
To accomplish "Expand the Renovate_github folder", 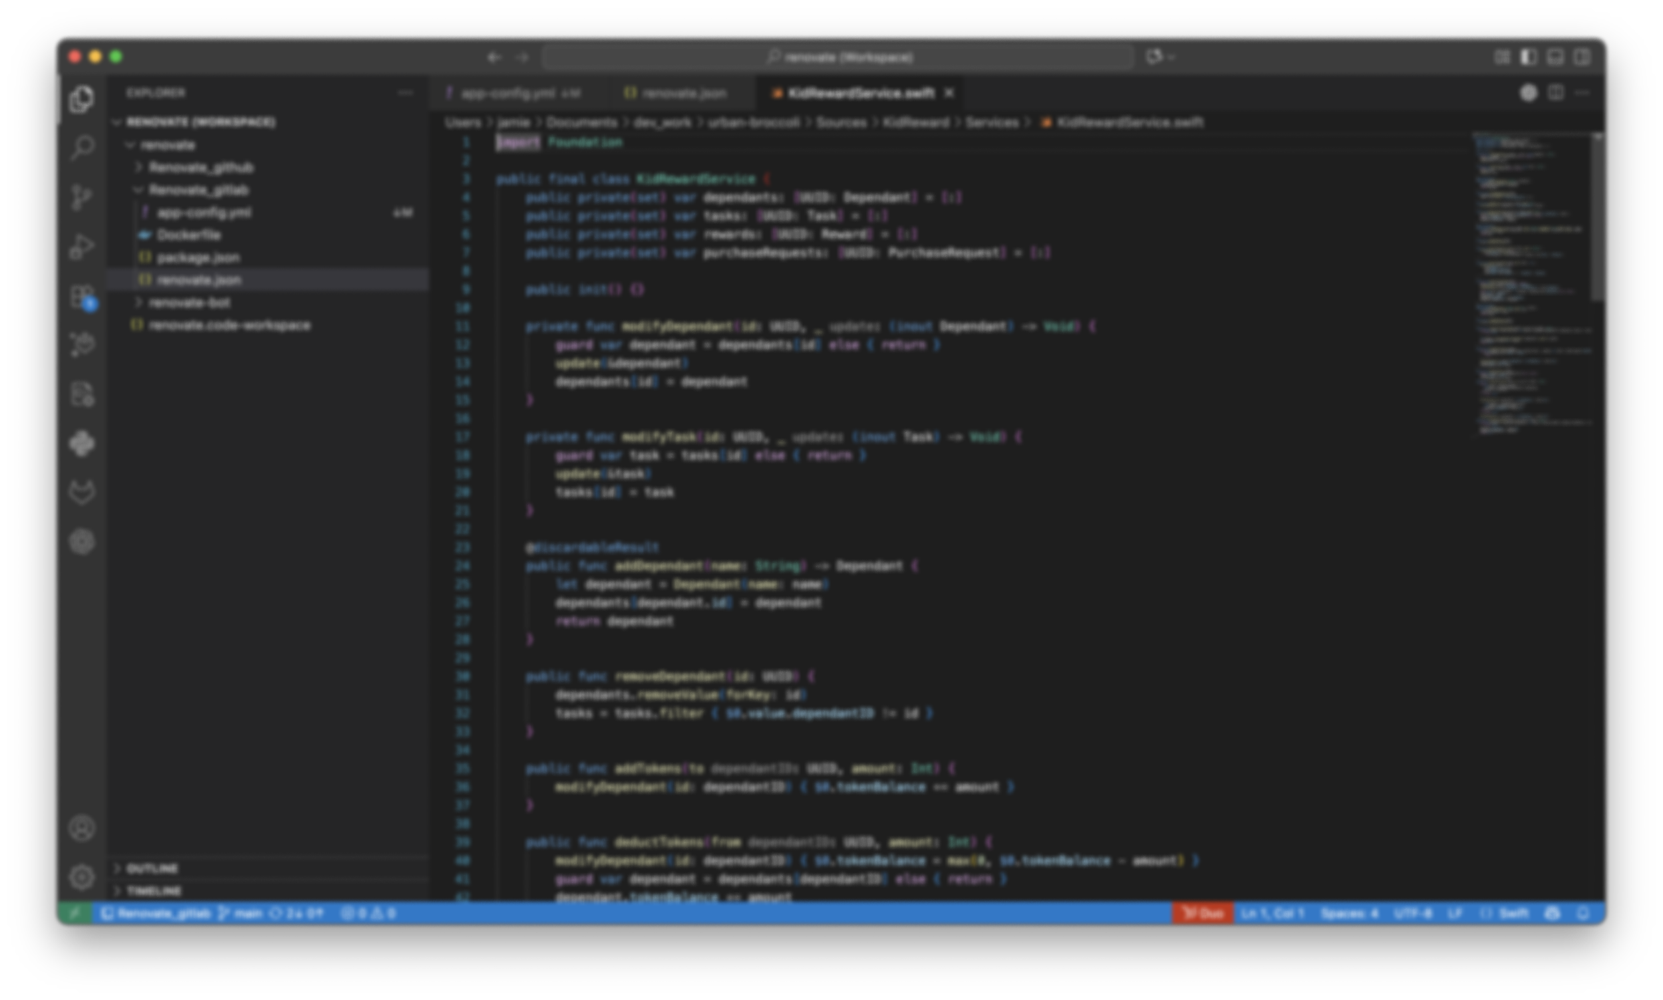I will [201, 167].
